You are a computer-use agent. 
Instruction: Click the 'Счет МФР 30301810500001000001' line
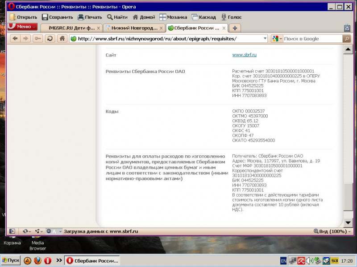point(267,166)
